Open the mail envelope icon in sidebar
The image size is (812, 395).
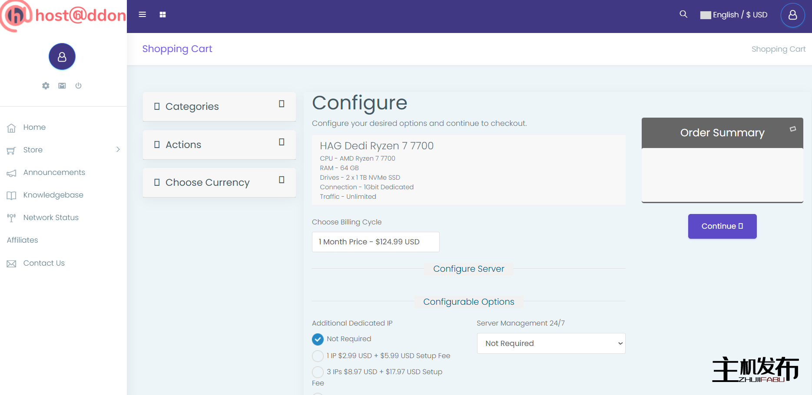(62, 86)
